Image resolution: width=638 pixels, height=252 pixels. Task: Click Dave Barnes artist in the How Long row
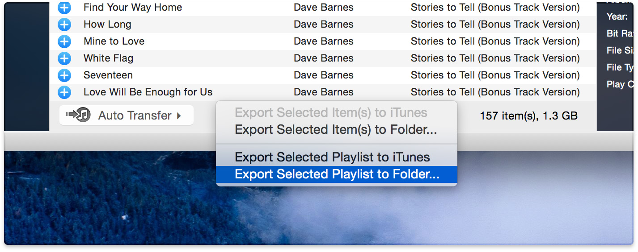click(323, 25)
